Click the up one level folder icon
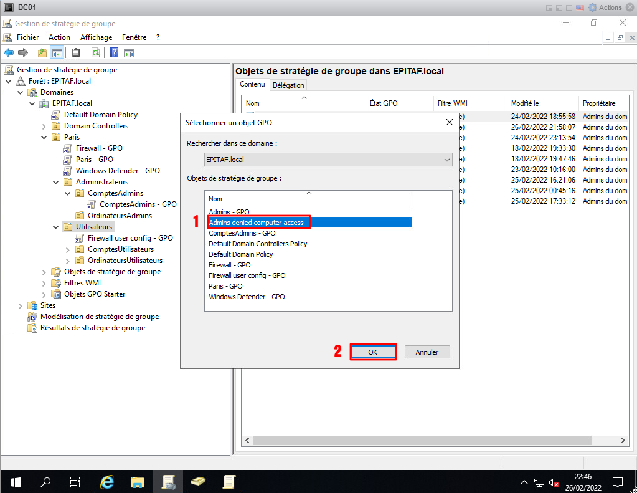The image size is (637, 493). pyautogui.click(x=42, y=52)
